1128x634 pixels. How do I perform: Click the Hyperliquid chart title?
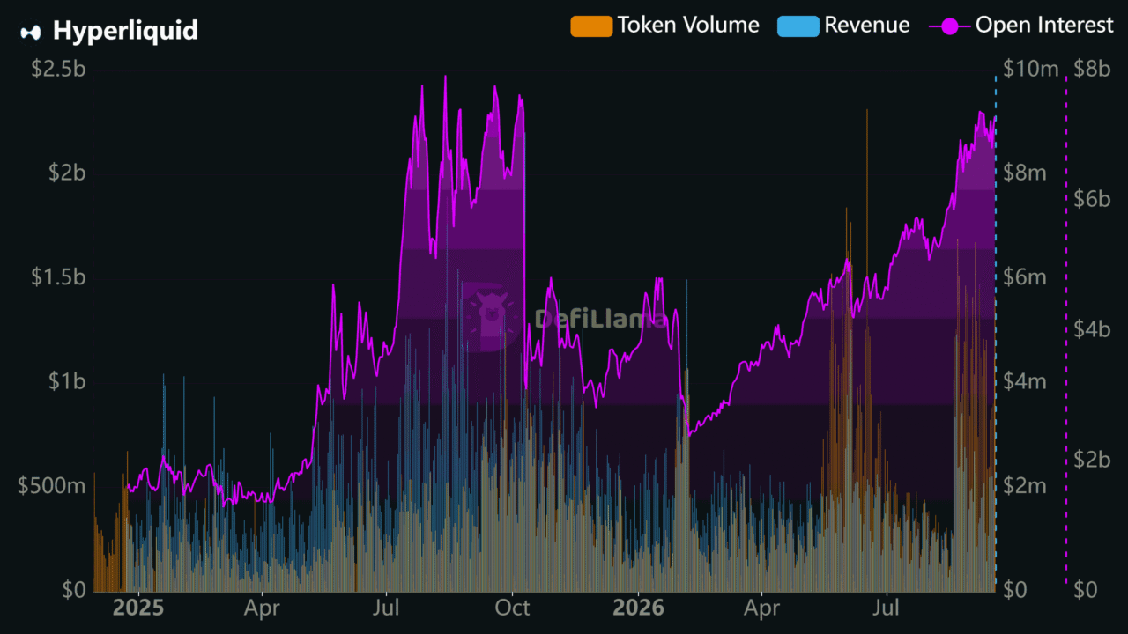click(x=125, y=31)
